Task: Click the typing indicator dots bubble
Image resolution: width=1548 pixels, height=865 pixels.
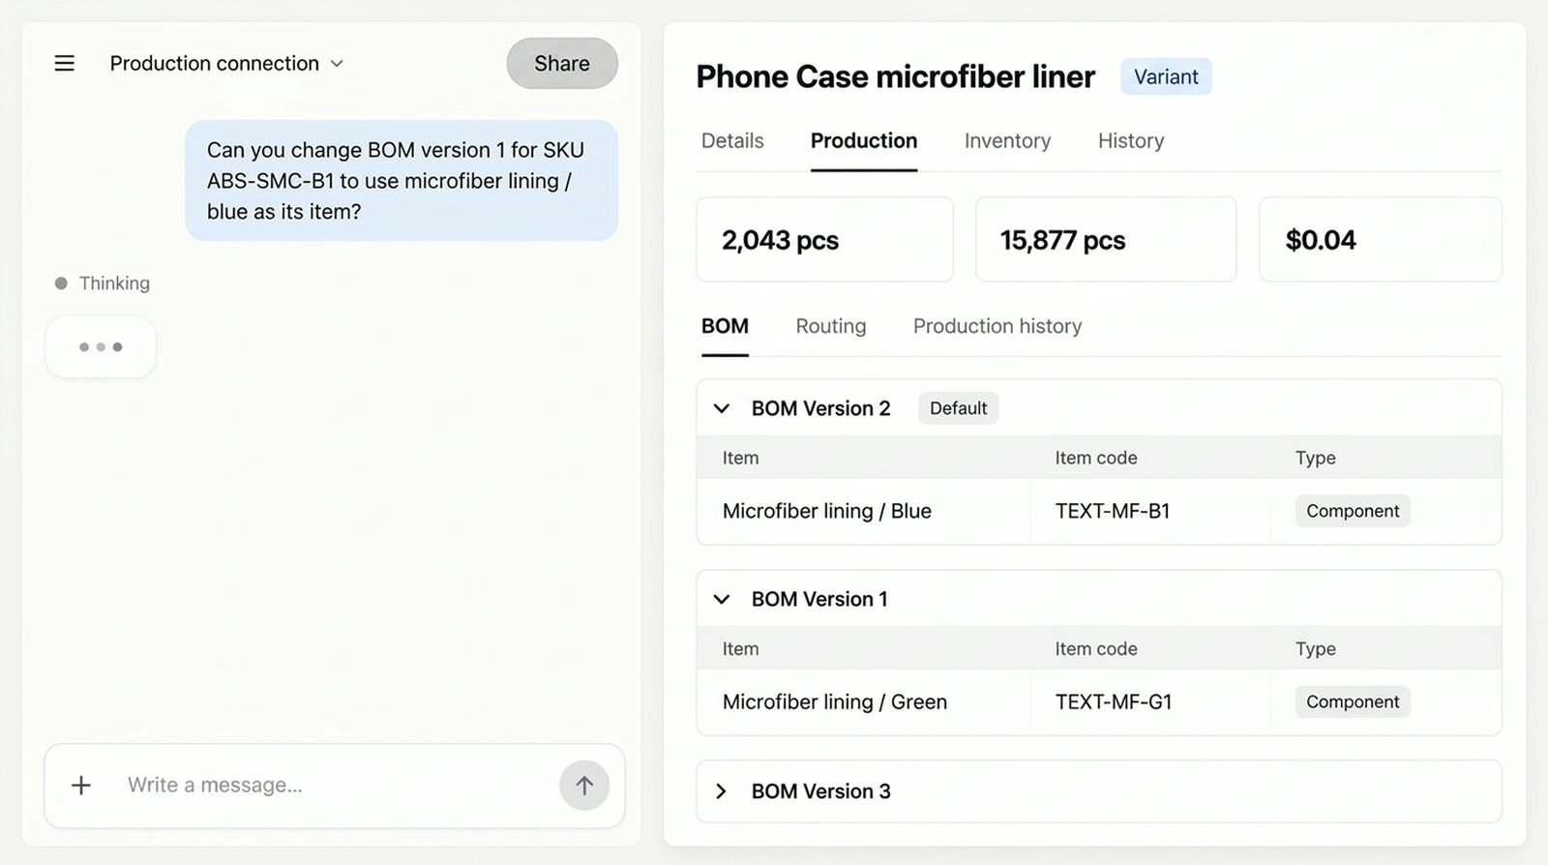Action: coord(101,346)
